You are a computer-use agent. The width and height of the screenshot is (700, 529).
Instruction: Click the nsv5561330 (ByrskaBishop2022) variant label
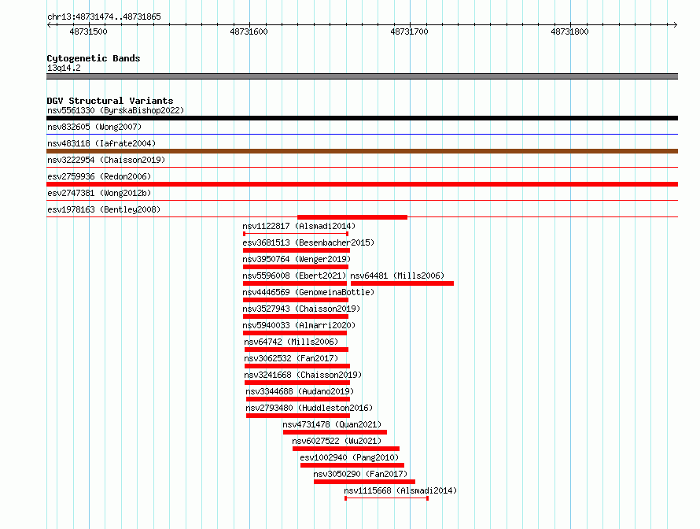tap(116, 110)
